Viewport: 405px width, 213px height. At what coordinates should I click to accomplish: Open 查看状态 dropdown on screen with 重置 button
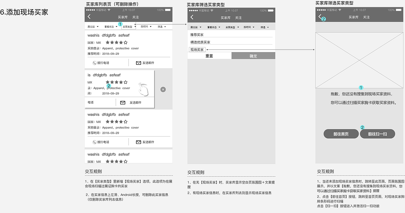(214, 27)
